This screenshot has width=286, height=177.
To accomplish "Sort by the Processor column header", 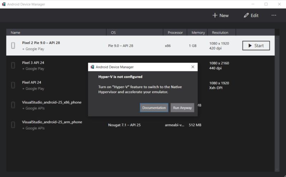I will pos(175,32).
